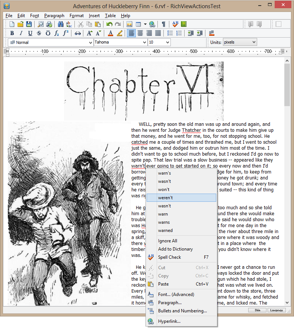Choose Add to Dictionary in context menu
The width and height of the screenshot is (294, 328).
[x=175, y=249]
